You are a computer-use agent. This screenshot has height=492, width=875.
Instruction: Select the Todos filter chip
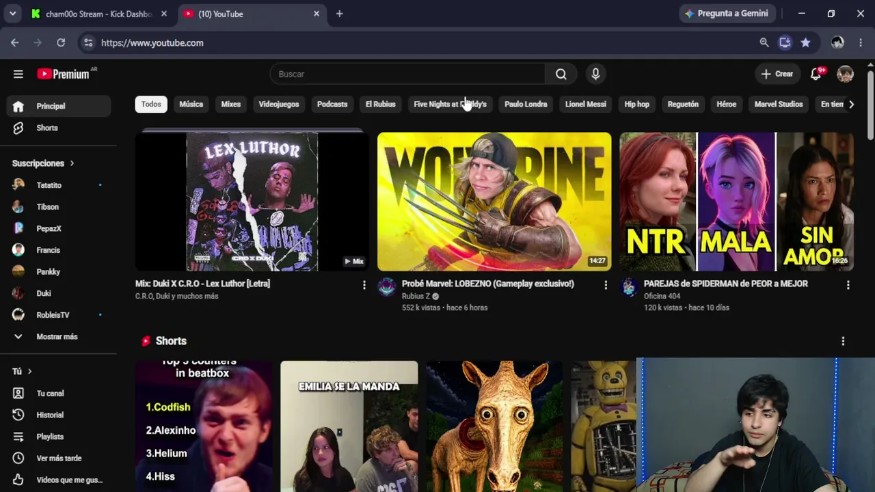151,105
